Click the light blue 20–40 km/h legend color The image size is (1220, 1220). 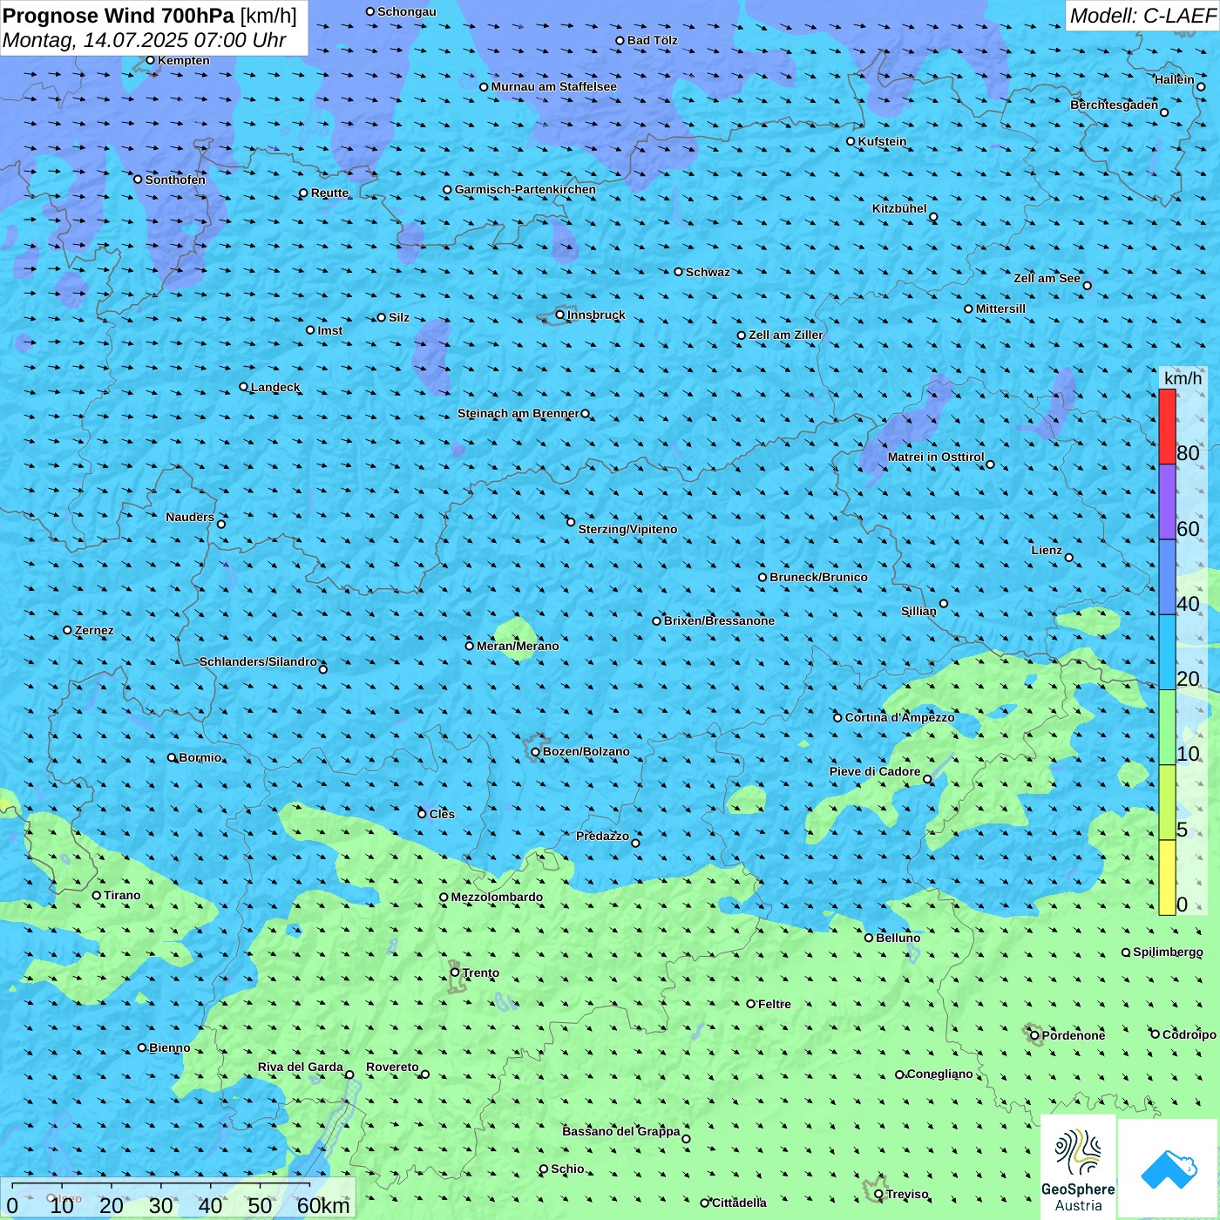[x=1167, y=653]
